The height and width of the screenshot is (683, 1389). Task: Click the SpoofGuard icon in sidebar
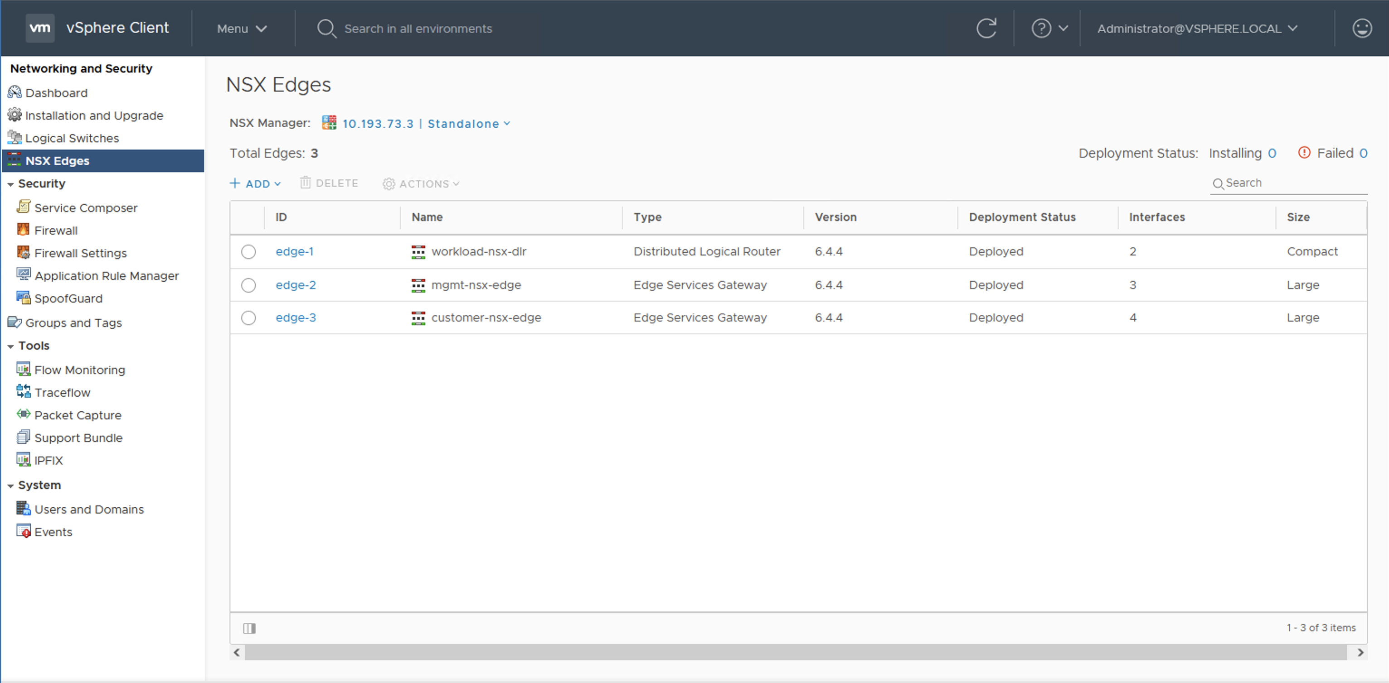click(23, 298)
